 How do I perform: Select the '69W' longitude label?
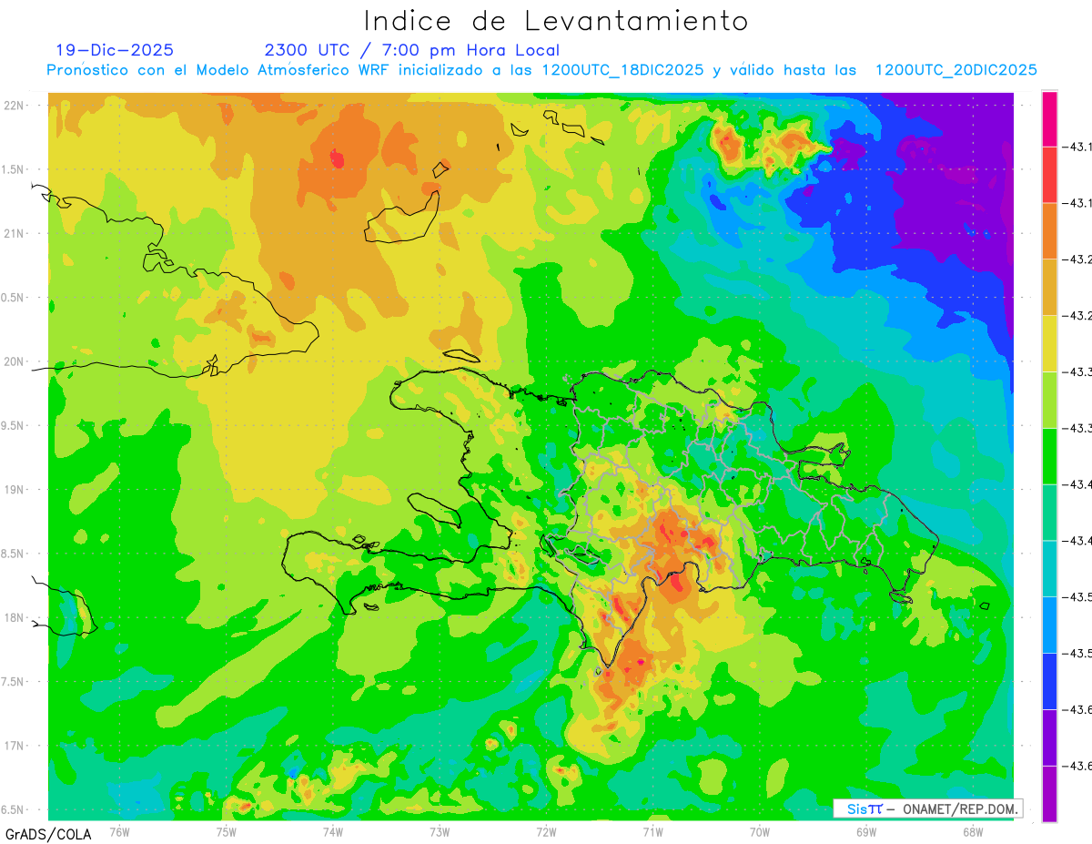tap(866, 831)
